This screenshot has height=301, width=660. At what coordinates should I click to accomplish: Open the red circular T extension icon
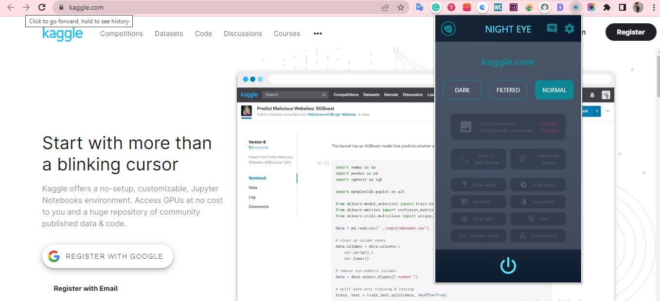point(451,7)
